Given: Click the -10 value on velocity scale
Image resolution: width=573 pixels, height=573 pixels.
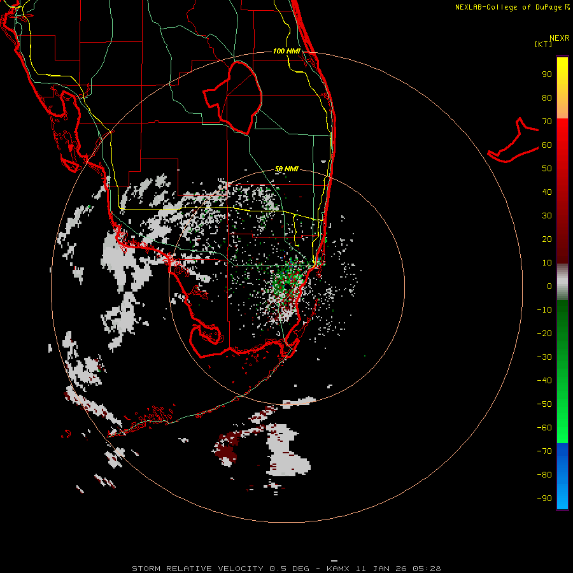Looking at the screenshot, I should coord(544,310).
